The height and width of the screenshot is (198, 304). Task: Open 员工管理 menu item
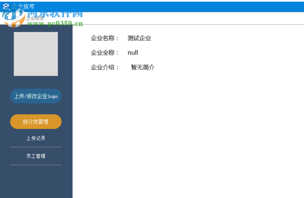pos(36,156)
